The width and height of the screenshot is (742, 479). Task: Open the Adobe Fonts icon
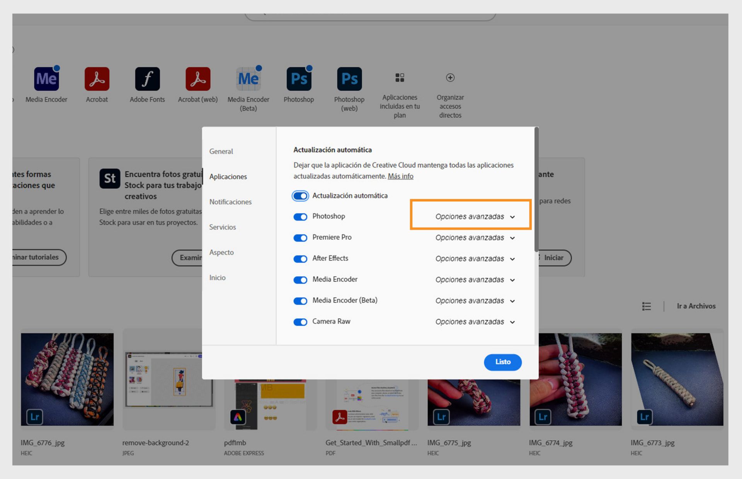click(147, 79)
